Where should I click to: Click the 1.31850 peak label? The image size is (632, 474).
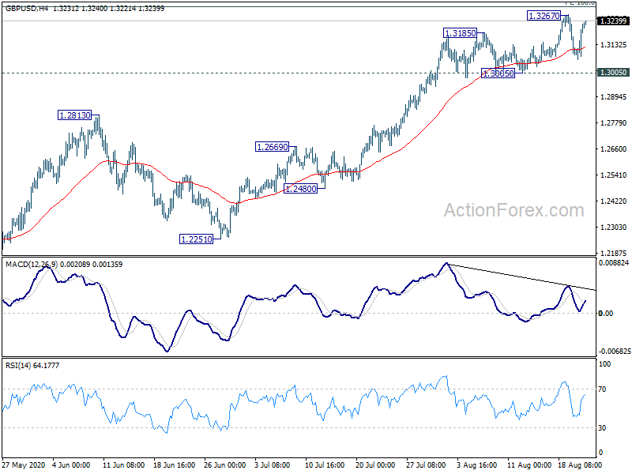coord(460,33)
